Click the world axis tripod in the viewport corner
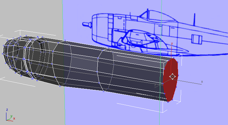 pyautogui.click(x=10, y=115)
